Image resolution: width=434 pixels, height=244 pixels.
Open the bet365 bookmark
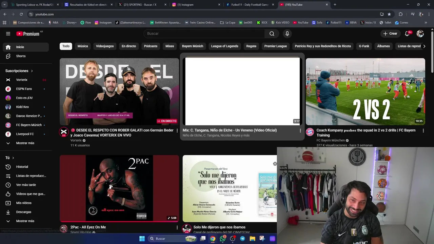[x=245, y=22]
